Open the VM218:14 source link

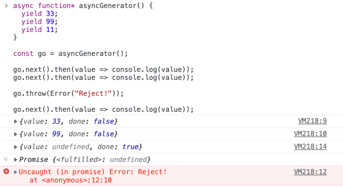[310, 146]
